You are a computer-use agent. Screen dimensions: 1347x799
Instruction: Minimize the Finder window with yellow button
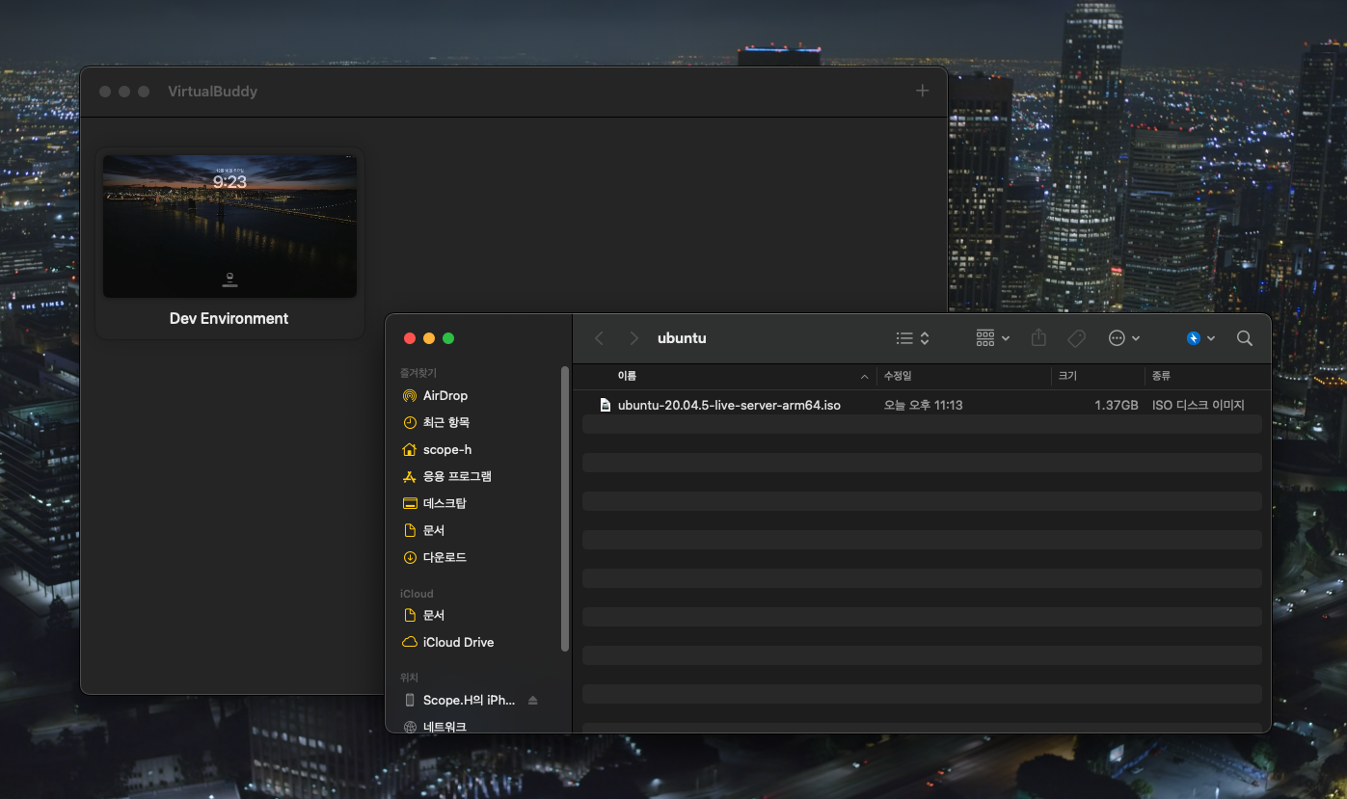(429, 338)
